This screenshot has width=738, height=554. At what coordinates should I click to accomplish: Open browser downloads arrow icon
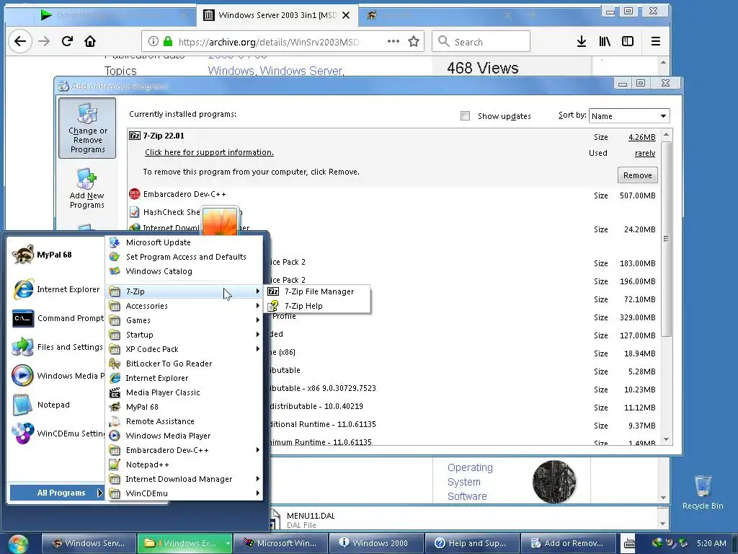(x=582, y=41)
